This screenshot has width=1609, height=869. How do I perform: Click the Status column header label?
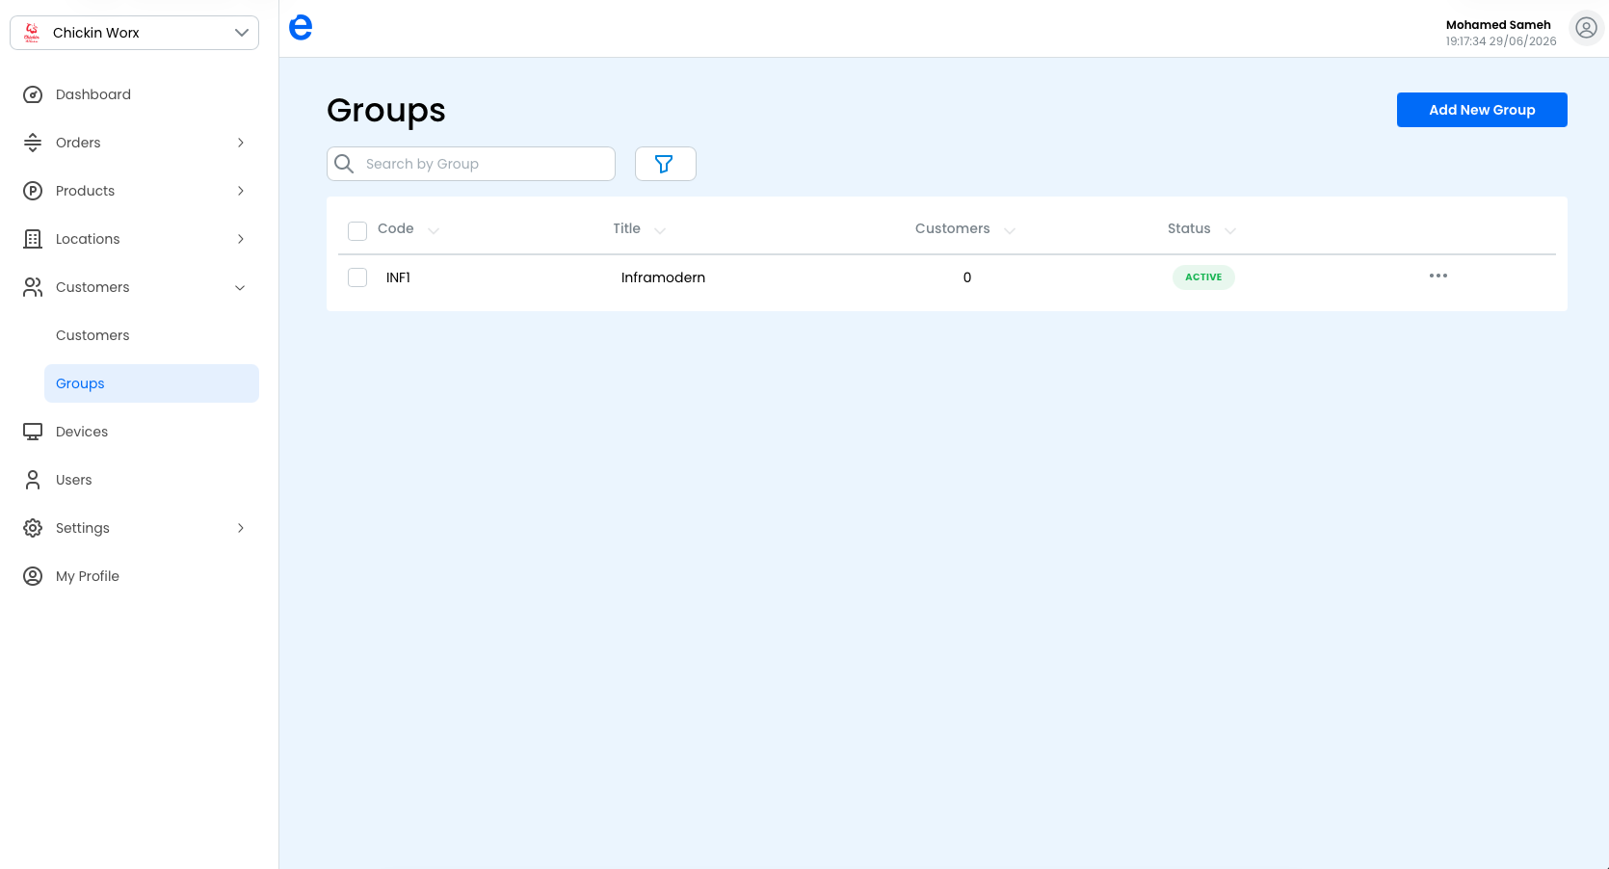pos(1189,228)
